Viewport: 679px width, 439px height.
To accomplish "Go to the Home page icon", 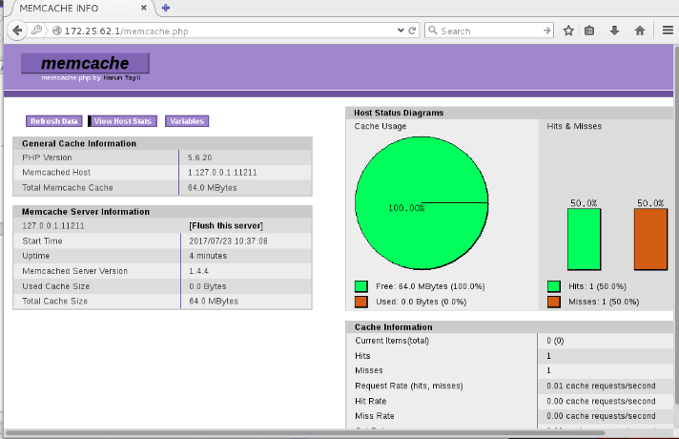I will tap(640, 31).
